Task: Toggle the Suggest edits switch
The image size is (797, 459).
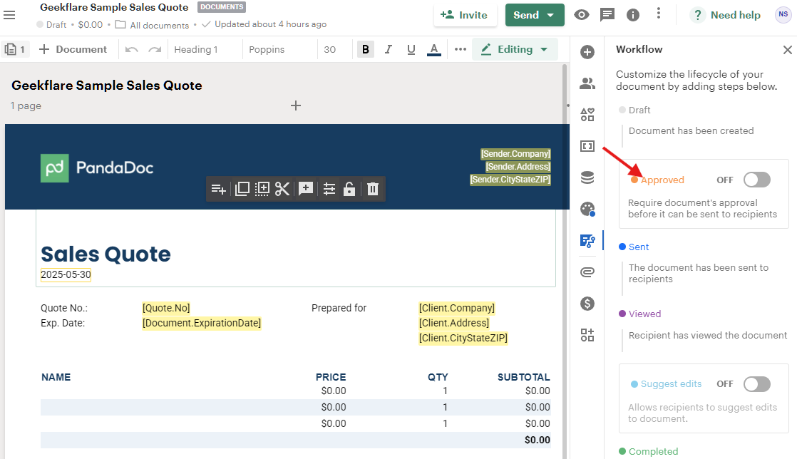Action: tap(757, 383)
